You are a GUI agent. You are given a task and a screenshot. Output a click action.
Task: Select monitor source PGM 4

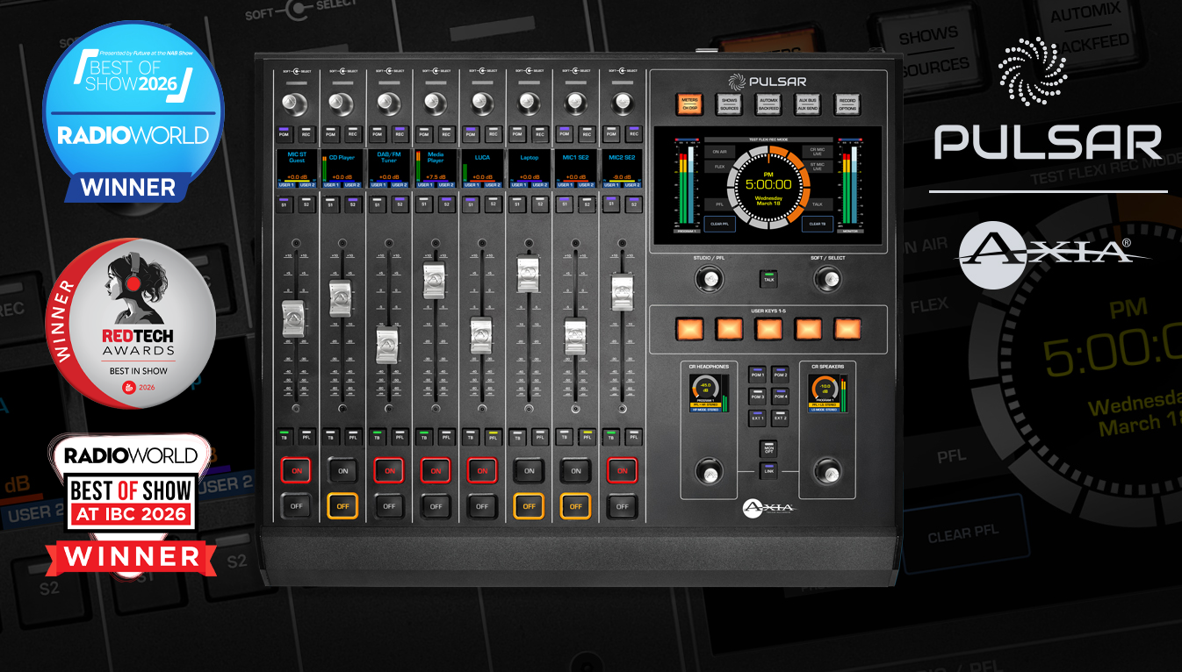click(x=780, y=396)
